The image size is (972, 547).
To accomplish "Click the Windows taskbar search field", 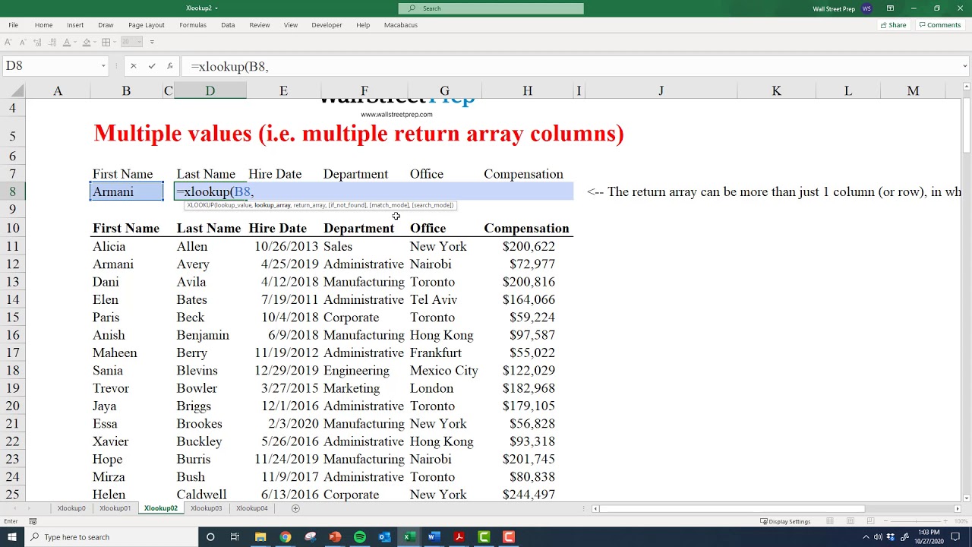I will (x=111, y=537).
